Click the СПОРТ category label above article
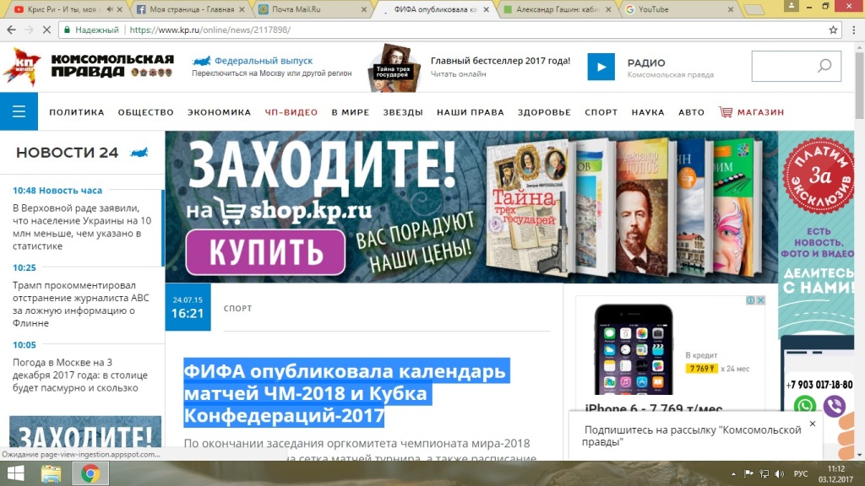The height and width of the screenshot is (486, 865). point(237,308)
